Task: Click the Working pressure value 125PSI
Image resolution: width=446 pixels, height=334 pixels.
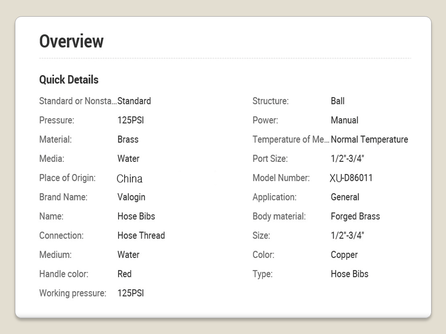Action: point(131,293)
